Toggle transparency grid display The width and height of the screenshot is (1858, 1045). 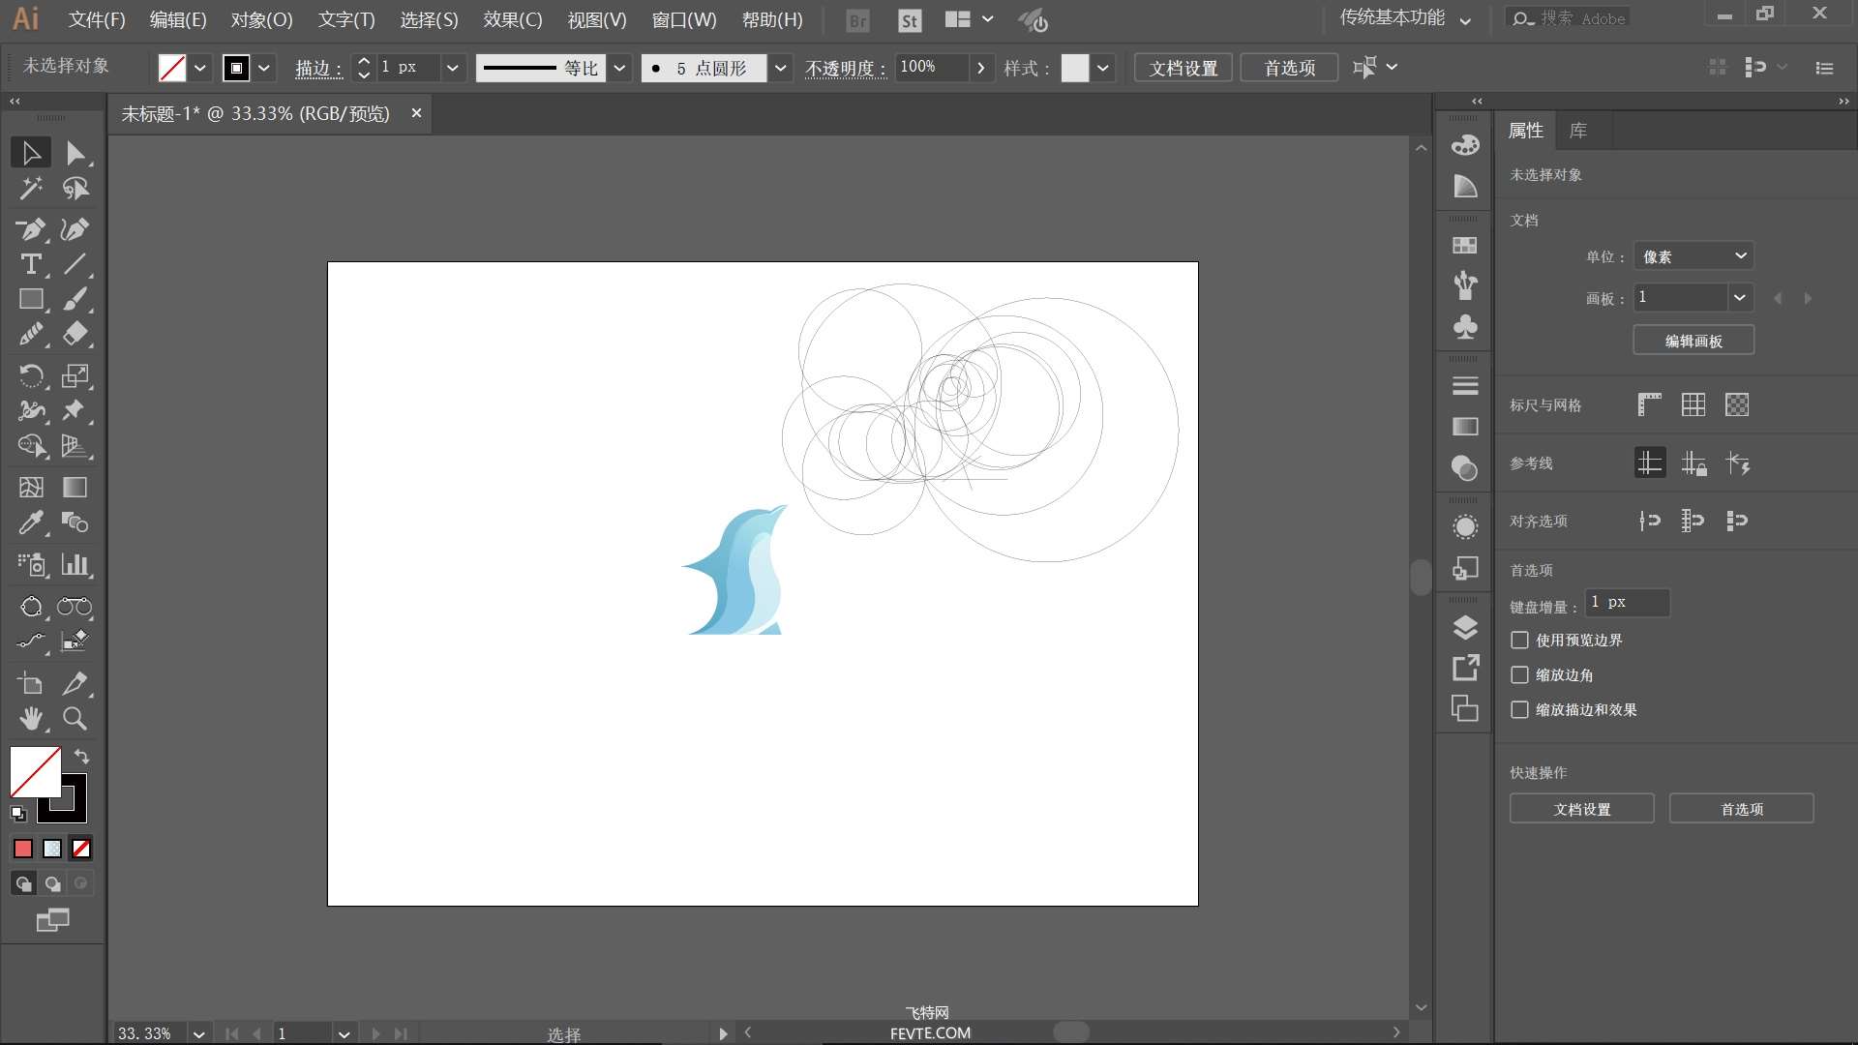point(1737,404)
